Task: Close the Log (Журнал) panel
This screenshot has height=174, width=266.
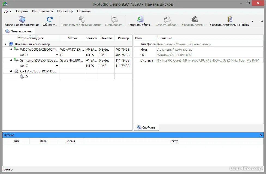Action: coord(261,135)
